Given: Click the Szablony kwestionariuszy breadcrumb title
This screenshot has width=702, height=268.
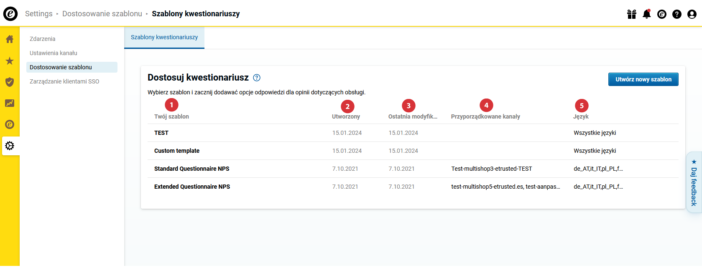Looking at the screenshot, I should [196, 14].
